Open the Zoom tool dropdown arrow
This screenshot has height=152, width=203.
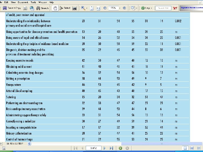point(87,8)
